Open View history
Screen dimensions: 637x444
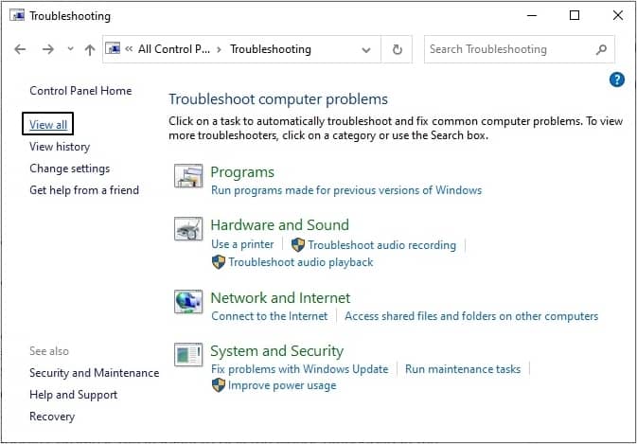60,147
